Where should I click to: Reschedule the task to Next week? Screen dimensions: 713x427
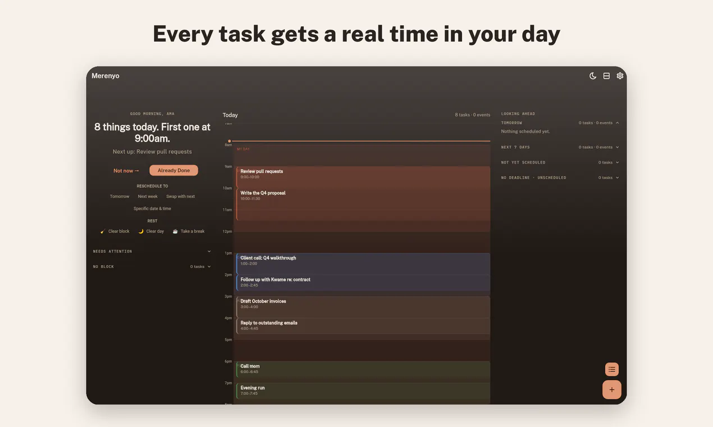(x=148, y=197)
